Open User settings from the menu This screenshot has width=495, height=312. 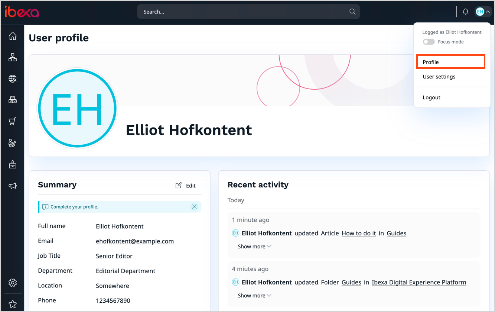click(439, 77)
